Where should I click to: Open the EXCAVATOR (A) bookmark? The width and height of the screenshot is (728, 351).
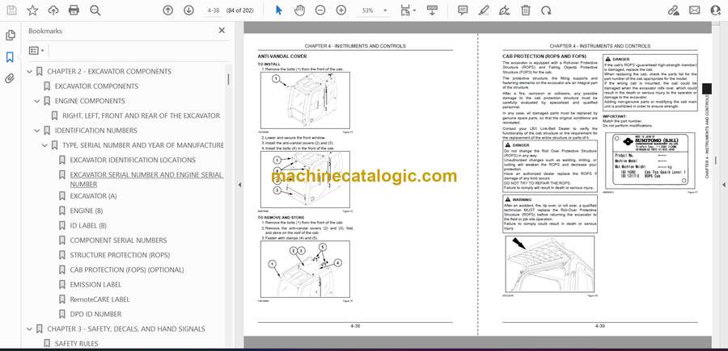(93, 196)
